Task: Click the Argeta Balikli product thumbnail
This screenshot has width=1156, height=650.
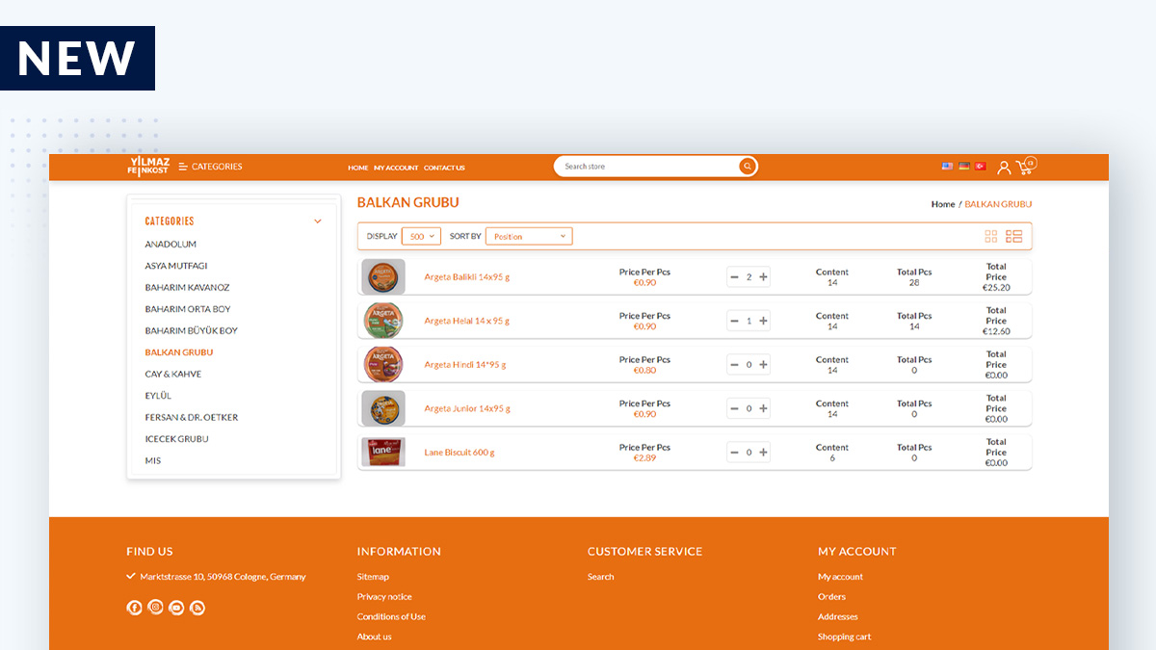Action: pos(383,277)
